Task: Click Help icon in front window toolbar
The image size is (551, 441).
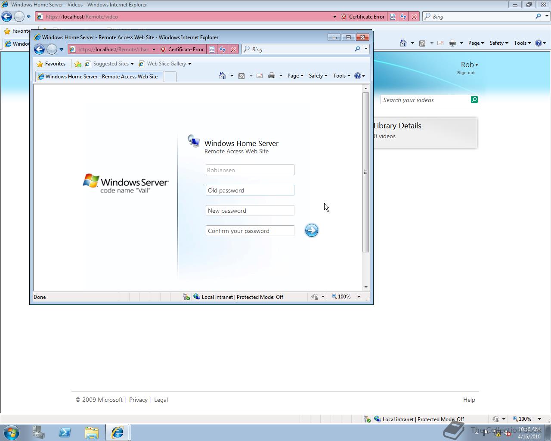Action: (358, 76)
